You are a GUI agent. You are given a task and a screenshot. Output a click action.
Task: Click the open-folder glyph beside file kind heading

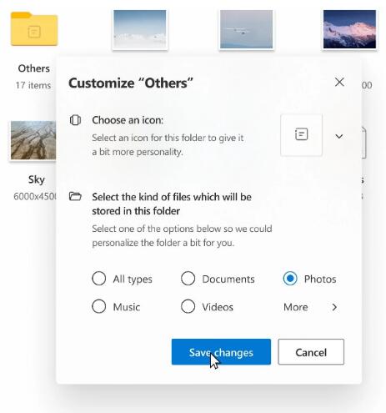75,196
